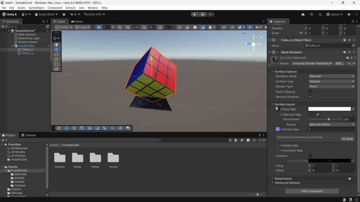This screenshot has width=360, height=202.
Task: Open the Surface Type dropdown
Action: point(332,81)
